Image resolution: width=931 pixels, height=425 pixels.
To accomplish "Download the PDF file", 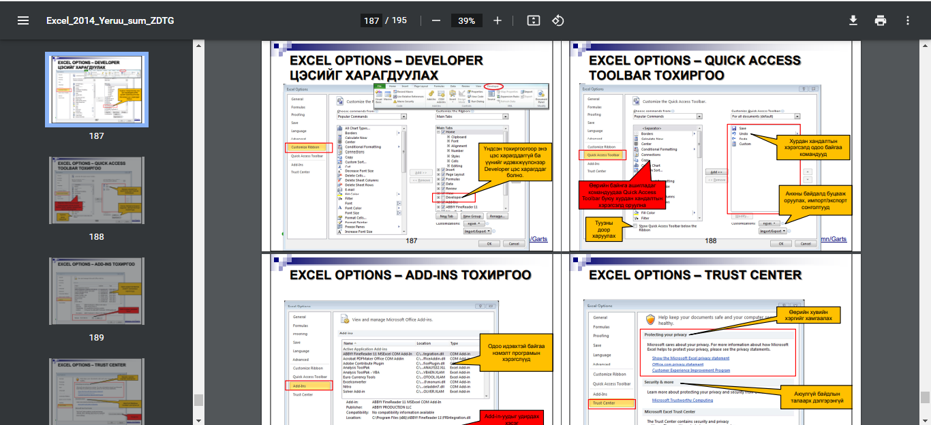I will pyautogui.click(x=853, y=20).
